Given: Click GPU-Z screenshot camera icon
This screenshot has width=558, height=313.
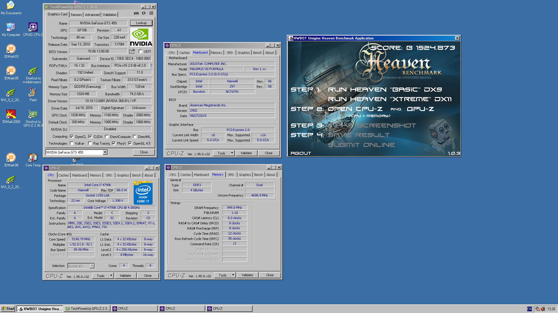Looking at the screenshot, I should pyautogui.click(x=136, y=13).
